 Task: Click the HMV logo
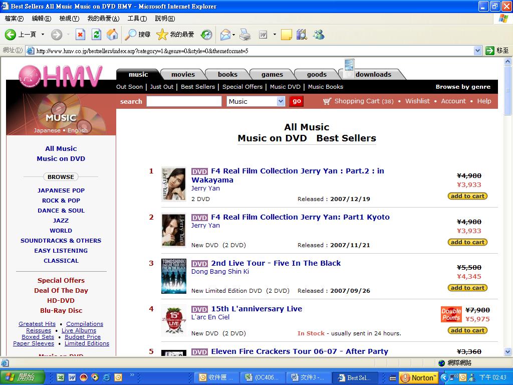[61, 77]
